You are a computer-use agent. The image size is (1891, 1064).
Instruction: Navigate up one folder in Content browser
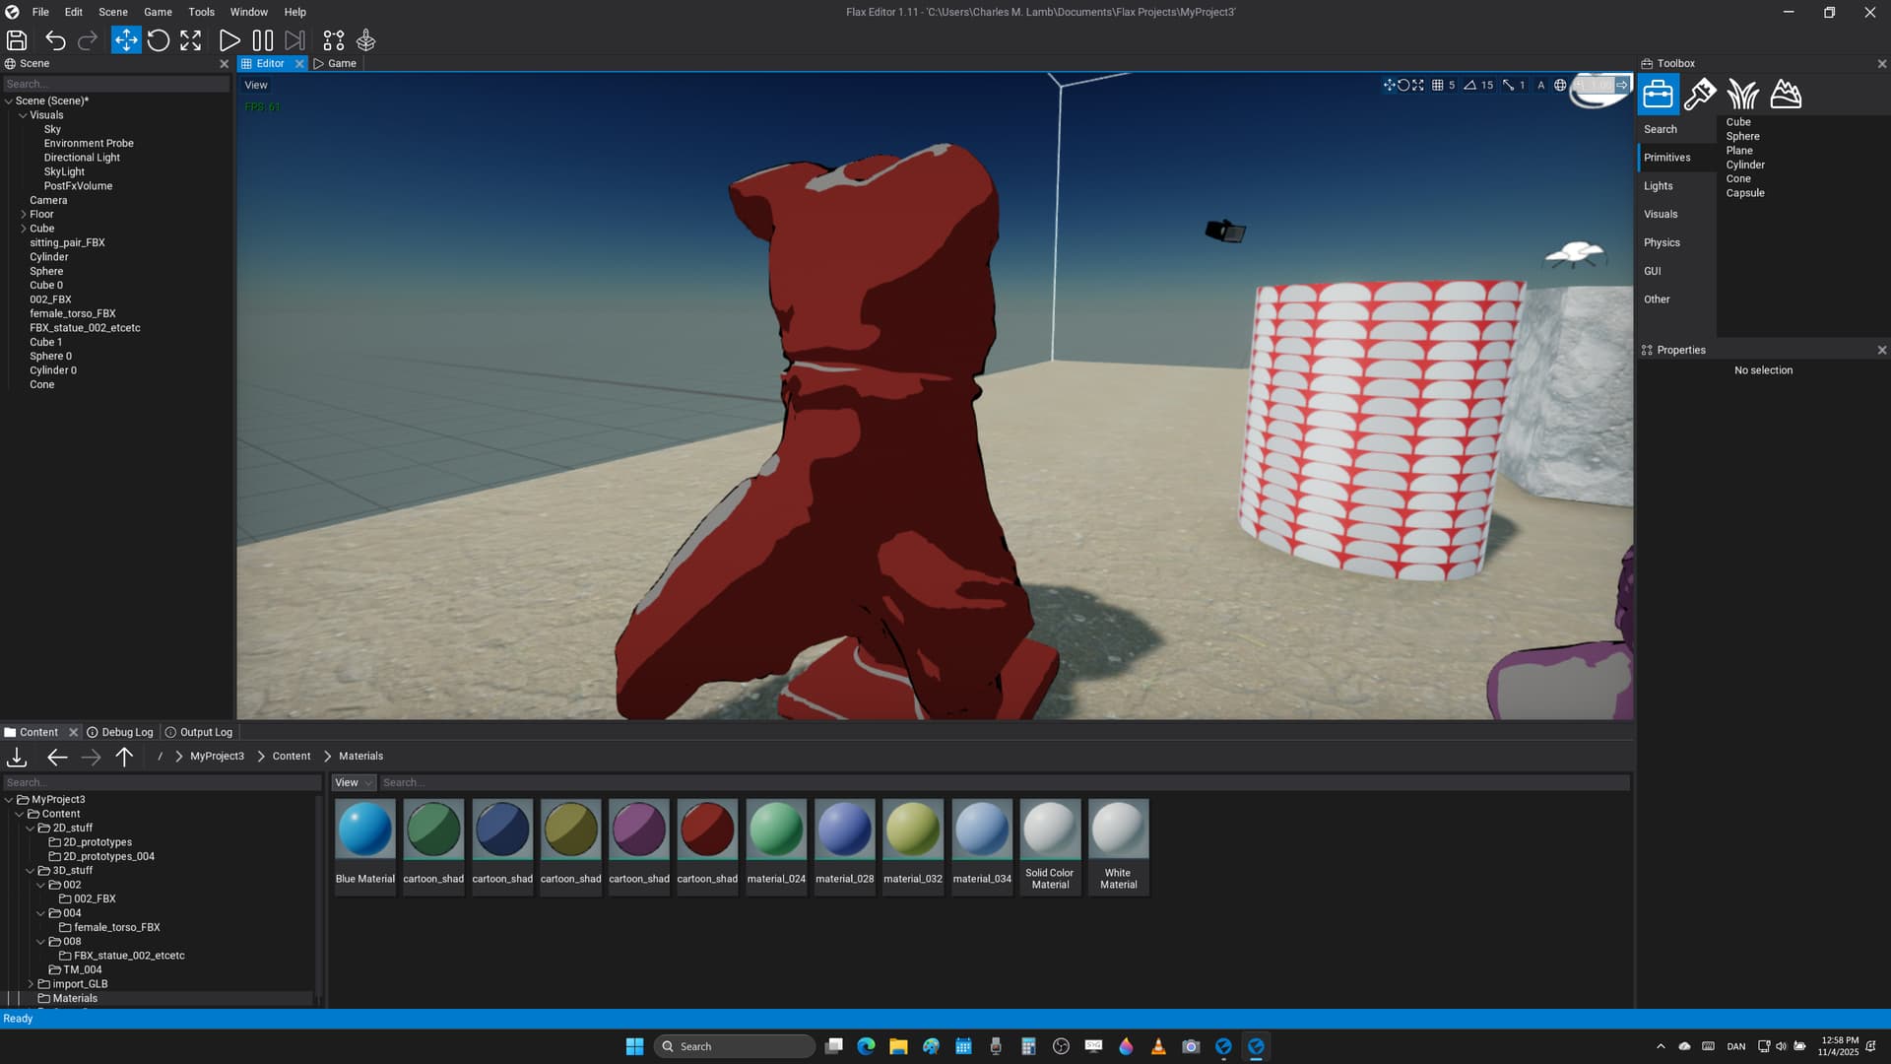pyautogui.click(x=124, y=757)
